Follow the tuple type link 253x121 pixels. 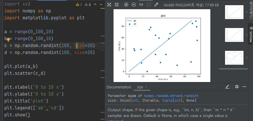coord(167,100)
